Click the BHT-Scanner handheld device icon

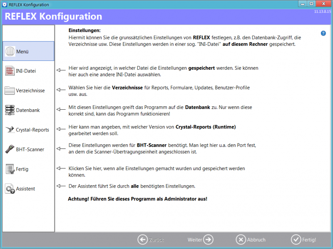[x=10, y=149]
